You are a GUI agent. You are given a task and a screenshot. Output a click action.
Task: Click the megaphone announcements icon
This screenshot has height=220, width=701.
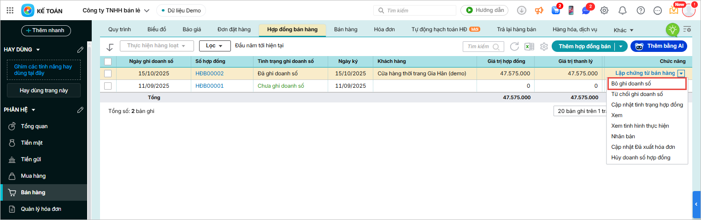pyautogui.click(x=539, y=10)
